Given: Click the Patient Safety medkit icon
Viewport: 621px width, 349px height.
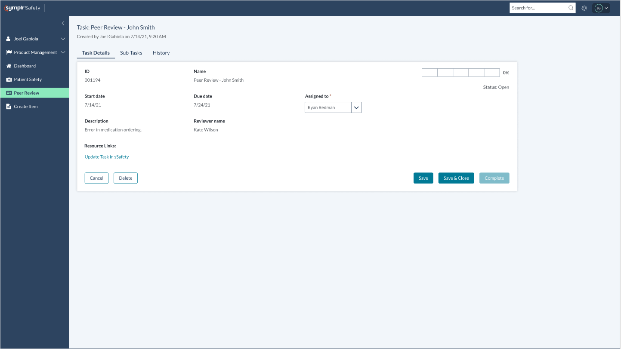Looking at the screenshot, I should tap(9, 80).
